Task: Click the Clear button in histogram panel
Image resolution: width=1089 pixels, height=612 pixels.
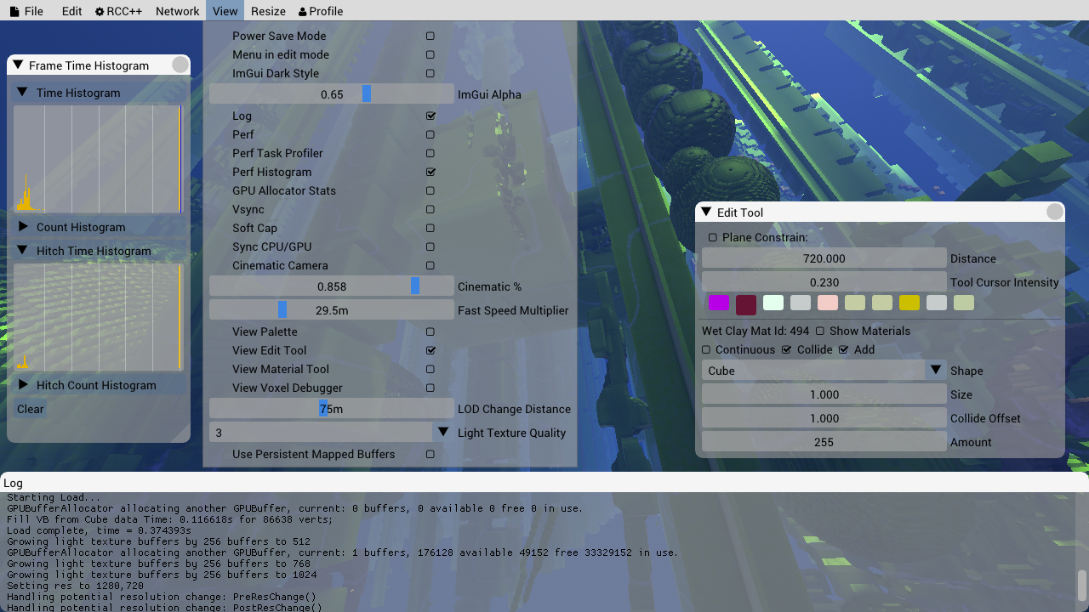Action: click(30, 409)
